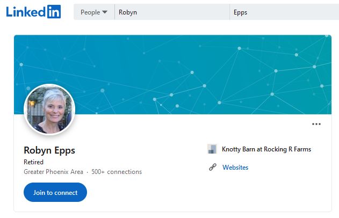Click the LinkedIn logo
This screenshot has height=218, width=339.
33,12
